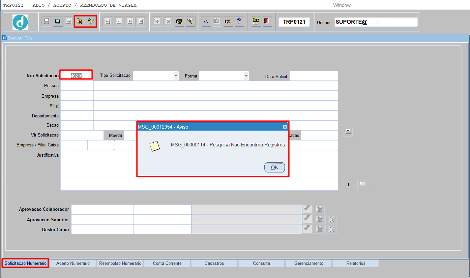
Task: Click the exit door icon
Action: pos(266,21)
